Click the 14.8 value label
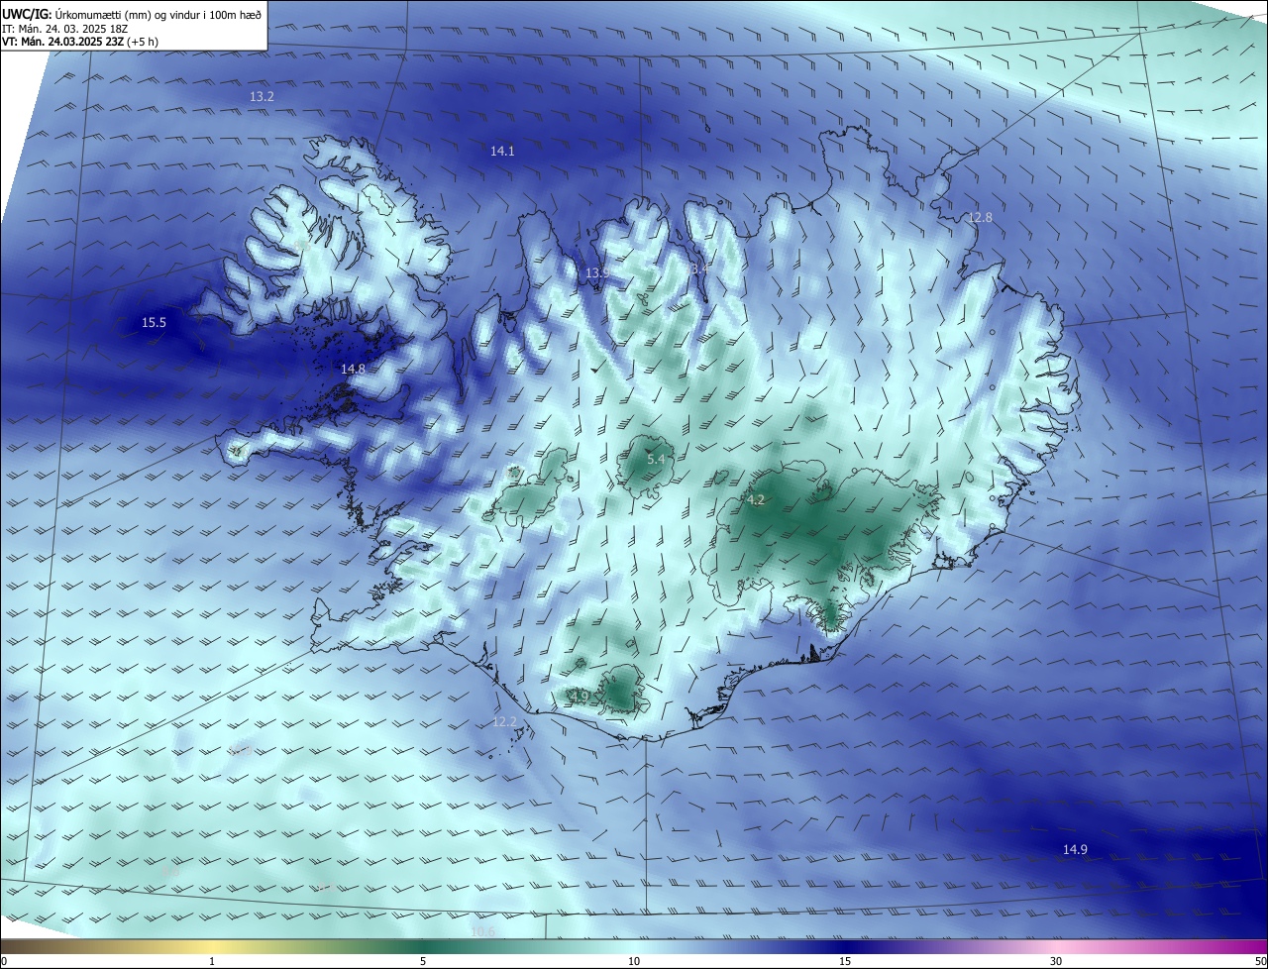 (x=353, y=369)
